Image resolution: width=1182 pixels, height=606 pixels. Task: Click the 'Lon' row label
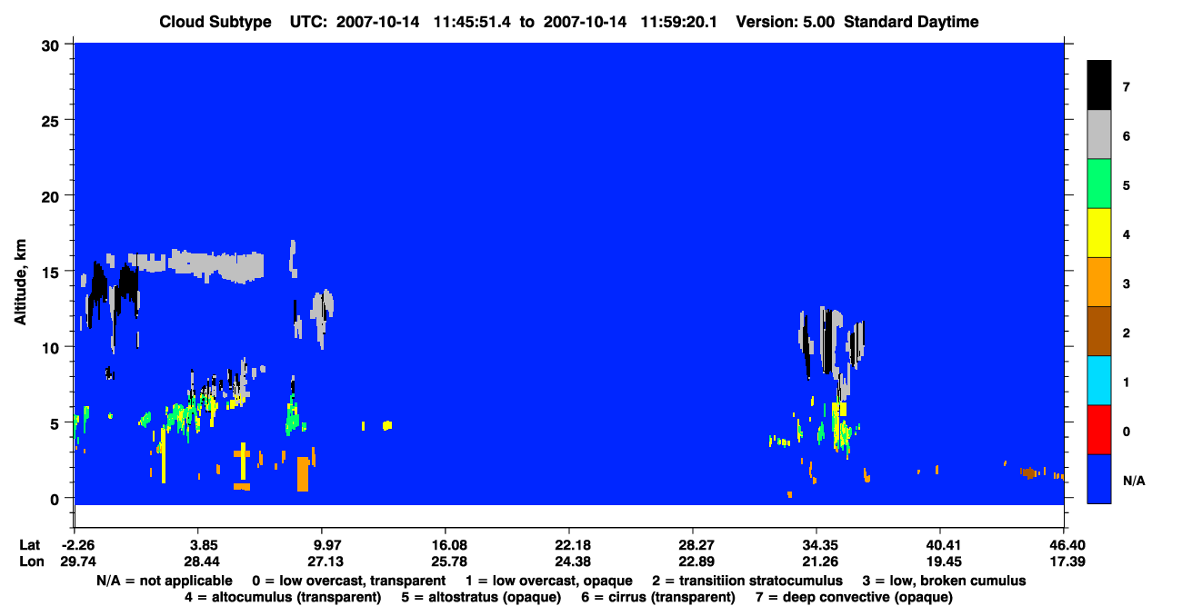31,561
